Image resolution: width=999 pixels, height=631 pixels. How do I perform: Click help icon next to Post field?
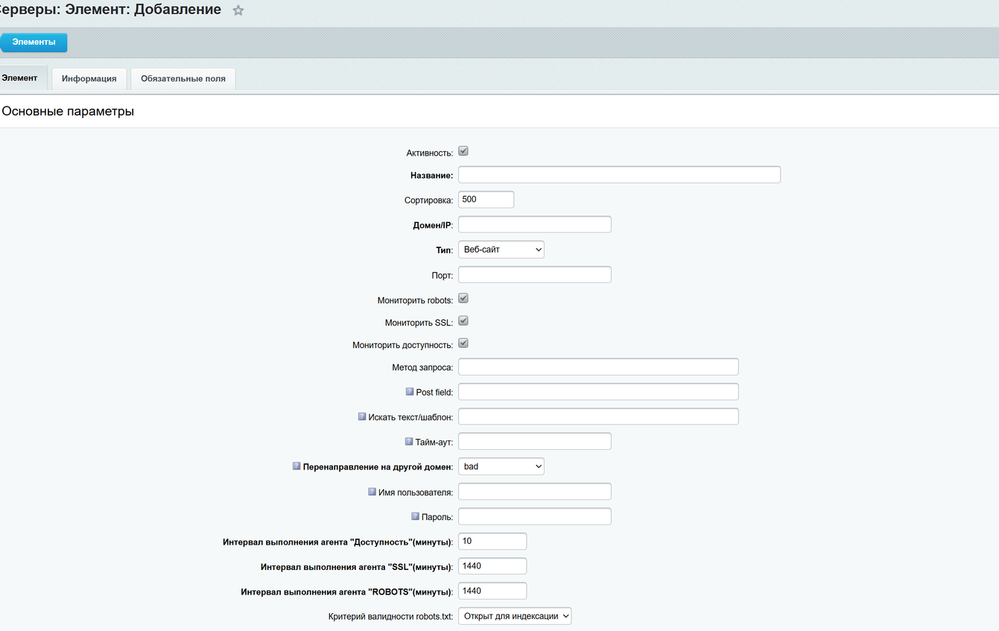(x=409, y=392)
